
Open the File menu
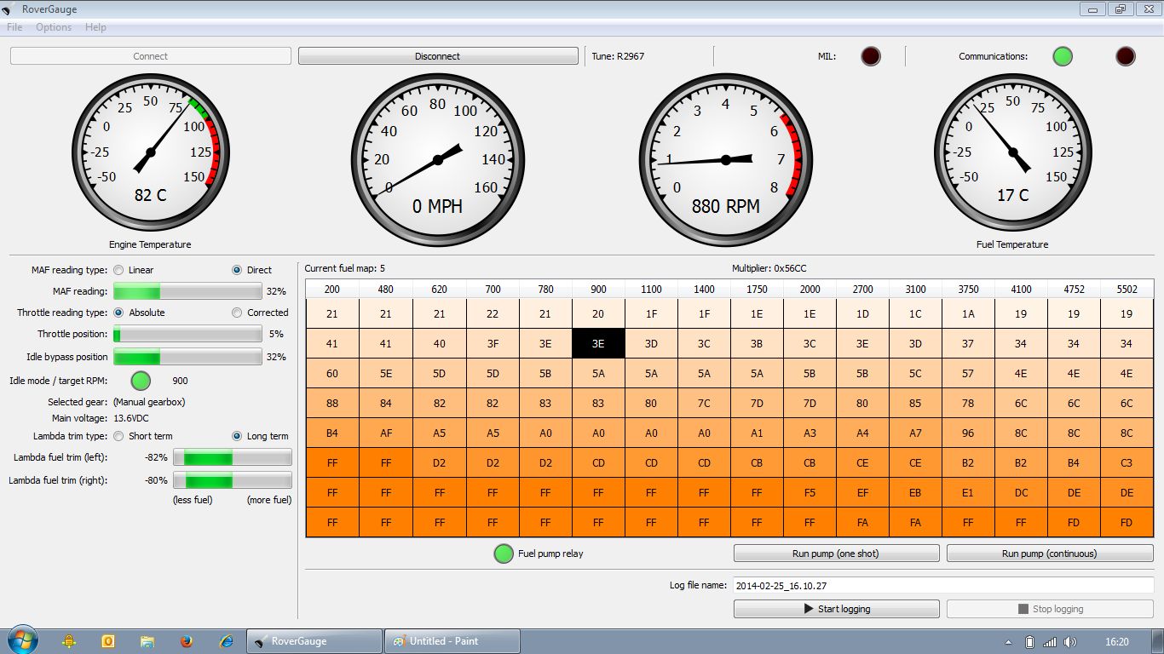click(x=14, y=27)
